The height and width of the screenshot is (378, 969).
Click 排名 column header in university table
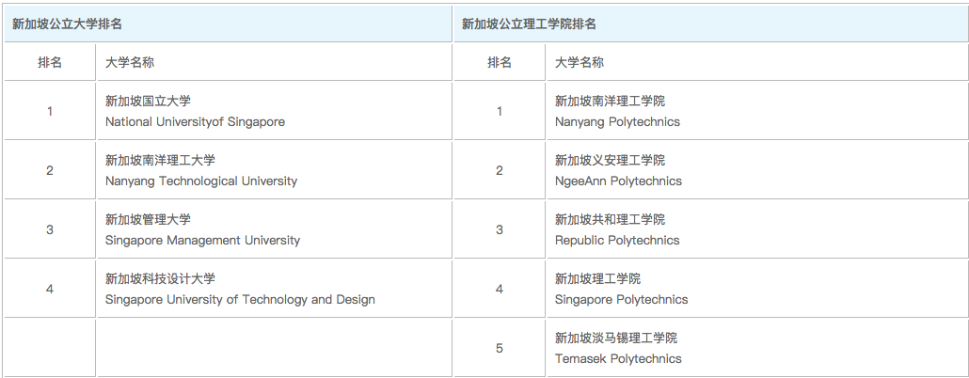pyautogui.click(x=50, y=62)
